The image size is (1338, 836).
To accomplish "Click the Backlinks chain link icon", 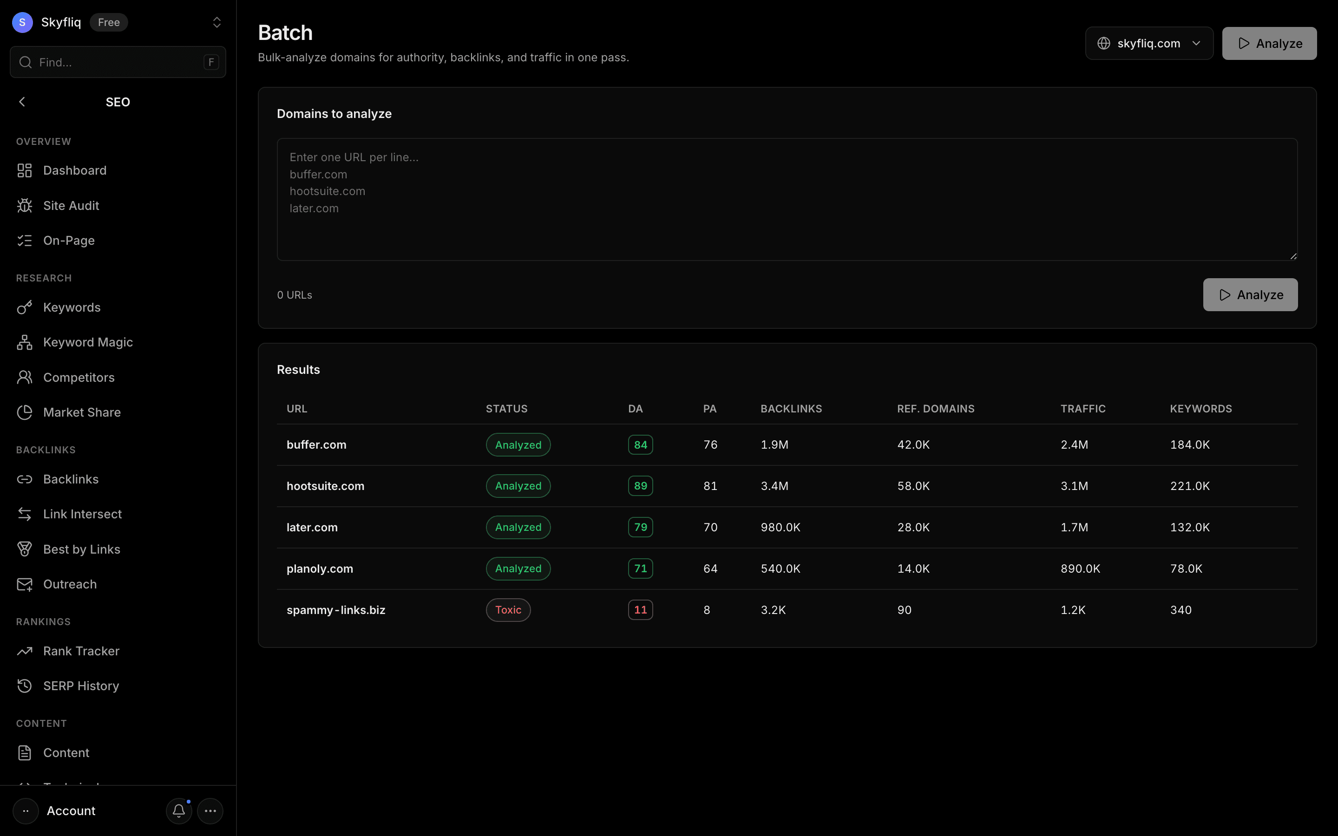I will click(x=24, y=479).
